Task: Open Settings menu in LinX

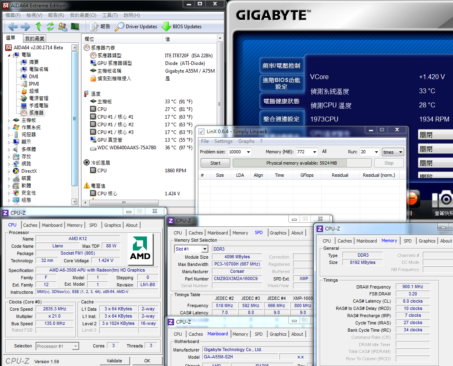Action: pyautogui.click(x=223, y=141)
